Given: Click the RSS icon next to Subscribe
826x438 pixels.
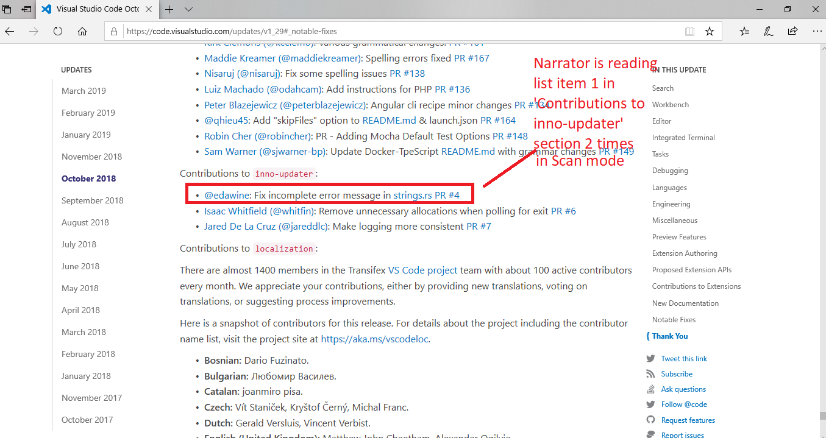Looking at the screenshot, I should [651, 373].
